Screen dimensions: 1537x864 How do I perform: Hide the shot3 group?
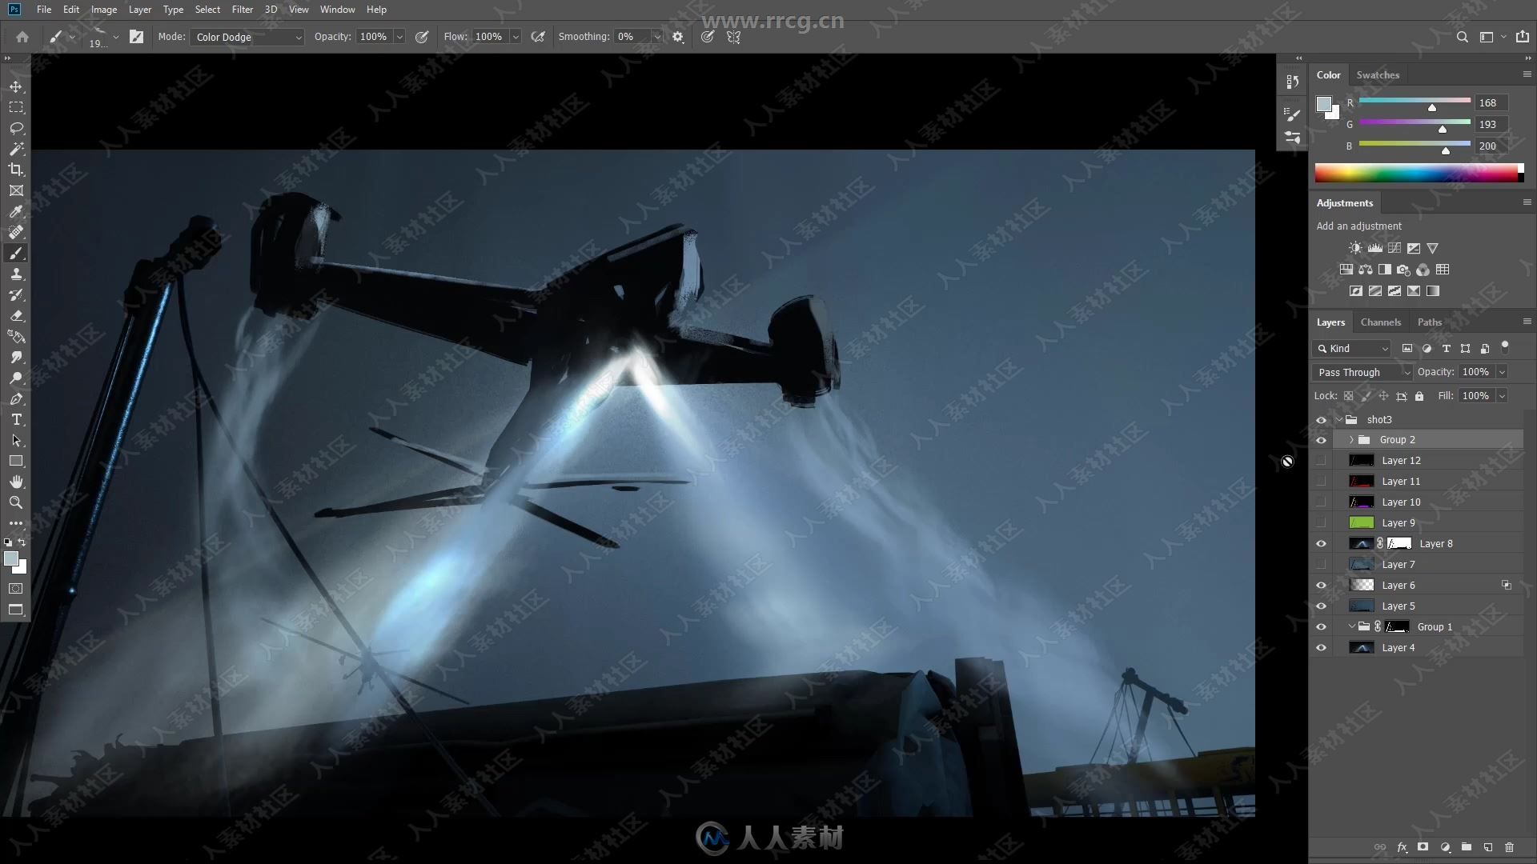tap(1321, 420)
